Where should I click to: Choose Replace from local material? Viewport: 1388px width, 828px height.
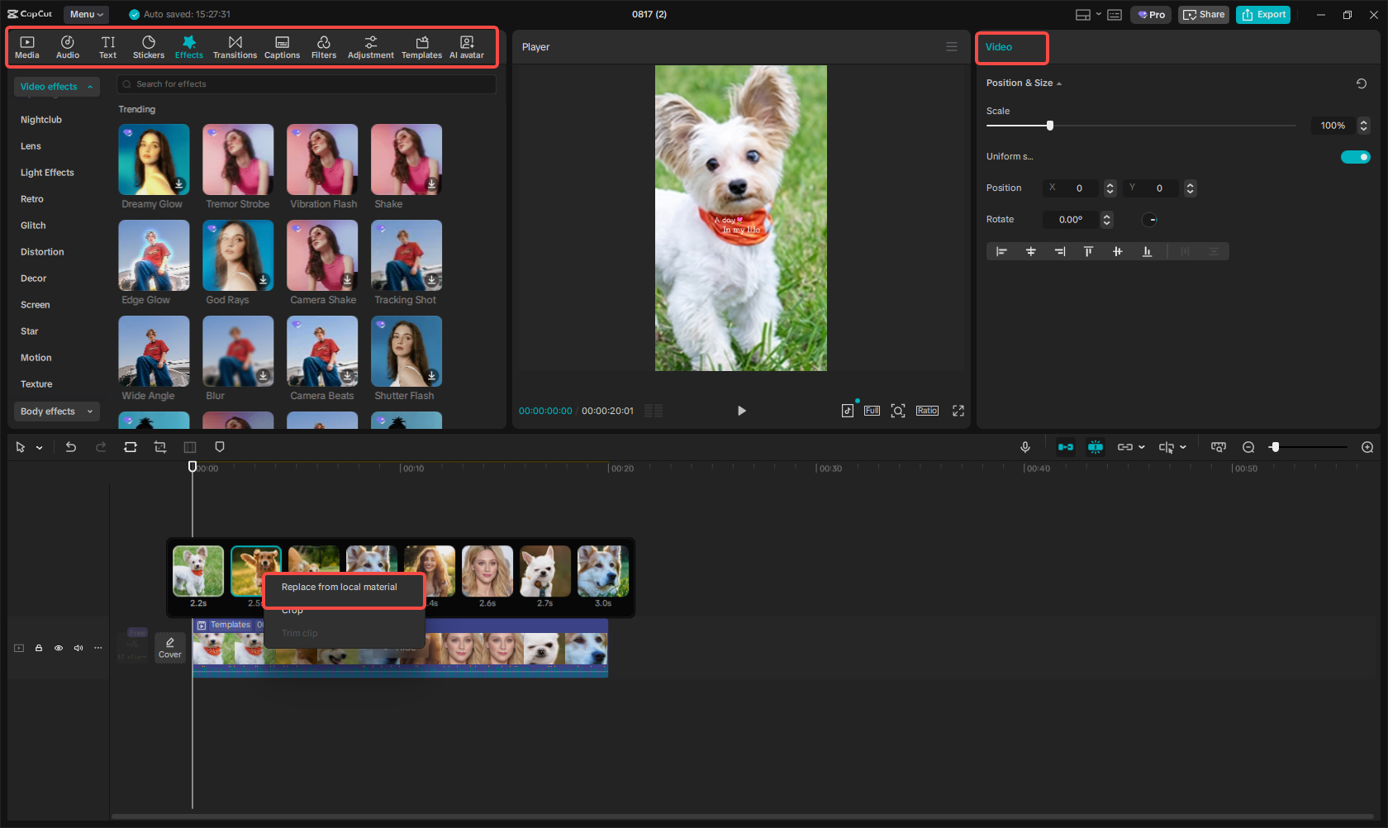pyautogui.click(x=338, y=587)
